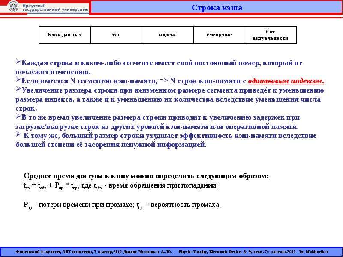The width and height of the screenshot is (343, 257).
Task: Click the 'Pпр - потери времени при промахе' line
Action: tap(78, 205)
